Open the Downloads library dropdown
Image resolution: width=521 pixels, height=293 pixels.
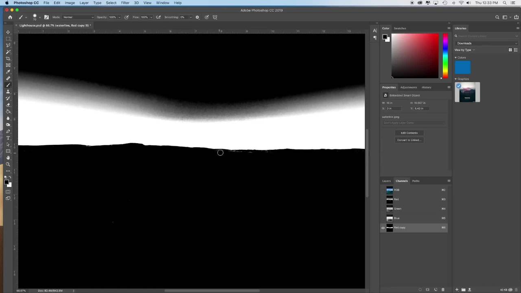click(486, 43)
